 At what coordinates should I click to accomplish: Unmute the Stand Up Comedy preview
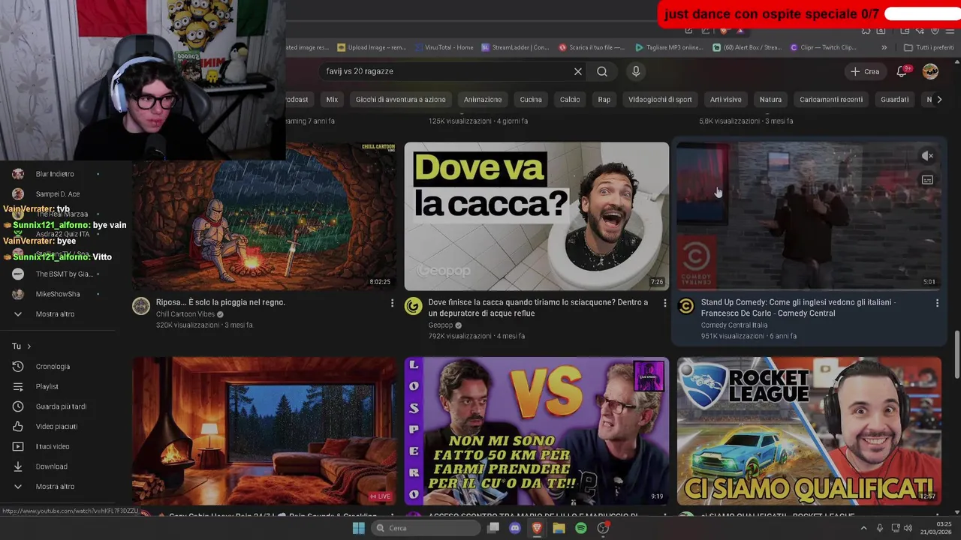pos(928,156)
